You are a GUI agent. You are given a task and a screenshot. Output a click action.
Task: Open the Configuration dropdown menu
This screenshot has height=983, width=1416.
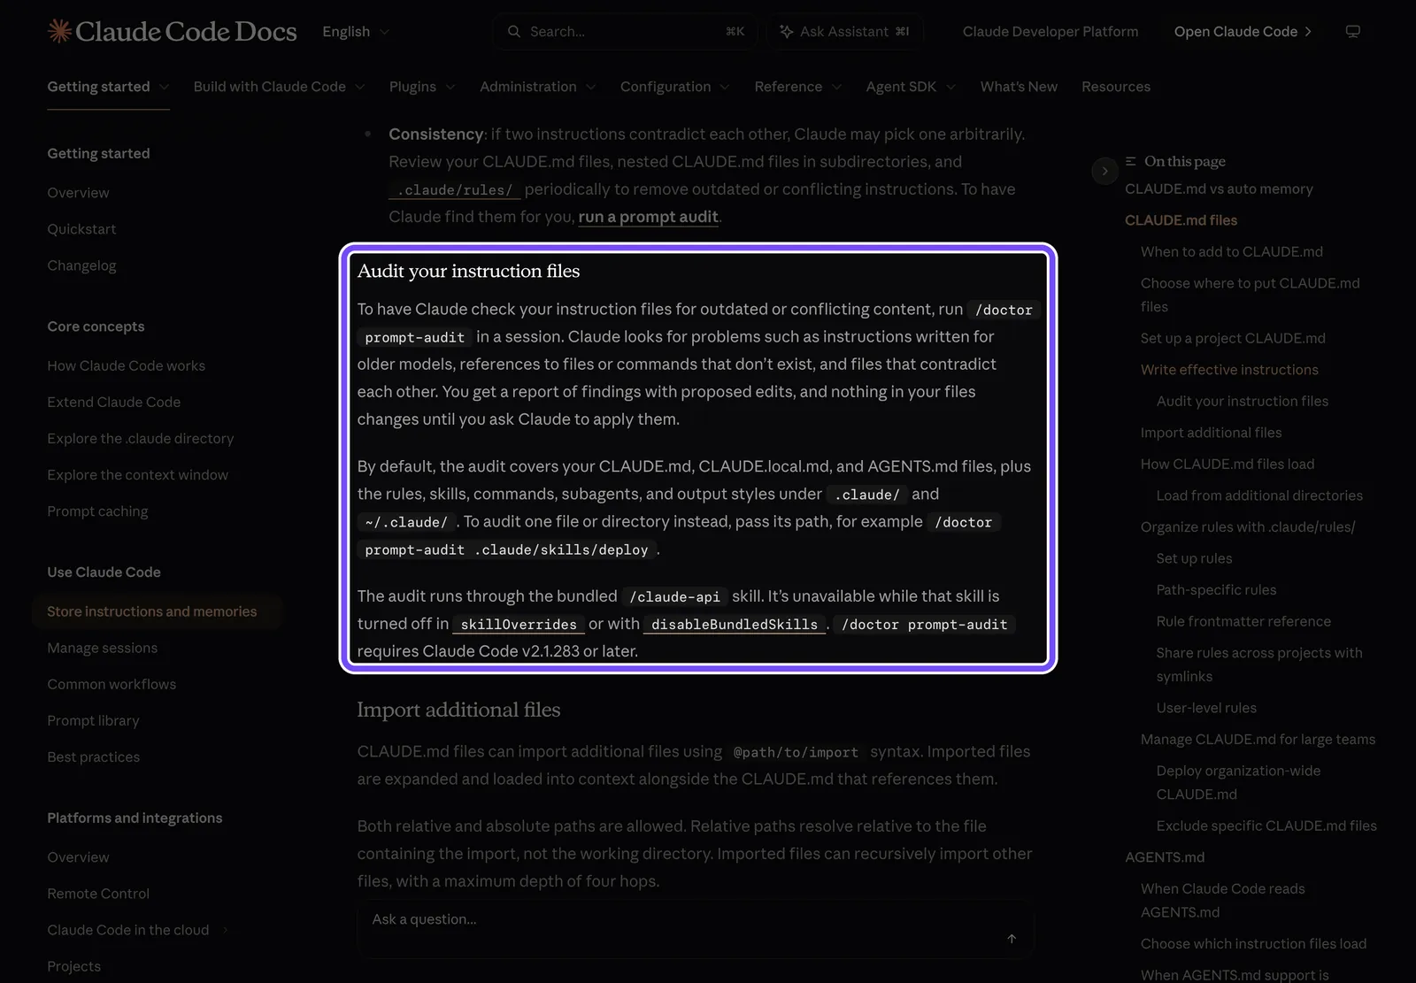click(675, 87)
